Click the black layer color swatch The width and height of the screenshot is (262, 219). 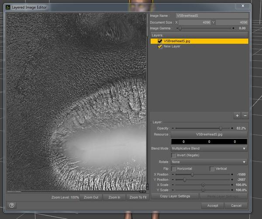(x=209, y=141)
